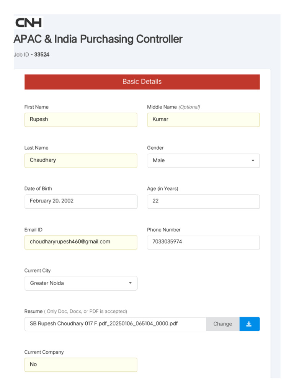Edit the Email ID field
This screenshot has width=294, height=392.
click(x=81, y=242)
